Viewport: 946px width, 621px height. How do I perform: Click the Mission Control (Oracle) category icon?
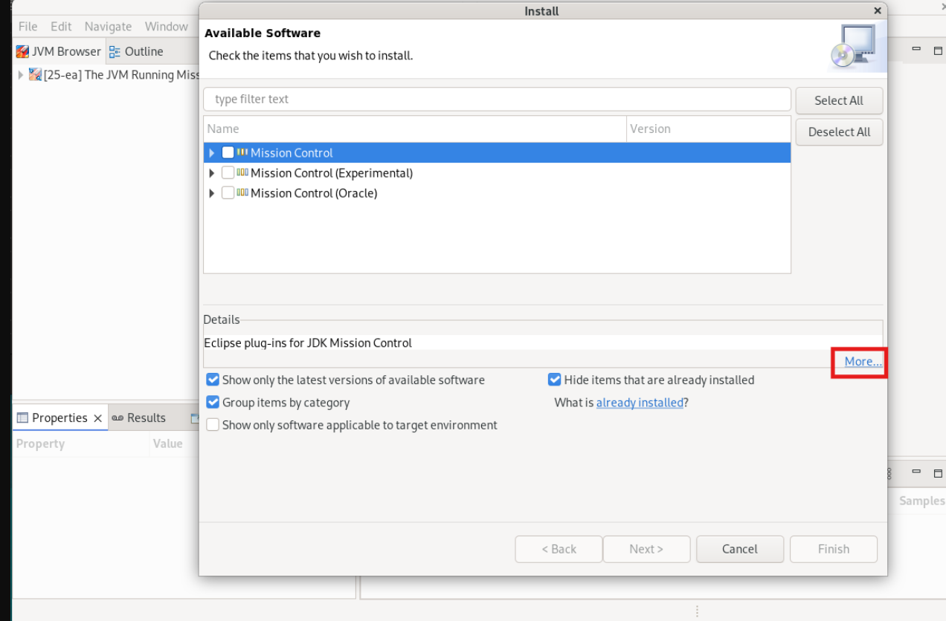242,192
